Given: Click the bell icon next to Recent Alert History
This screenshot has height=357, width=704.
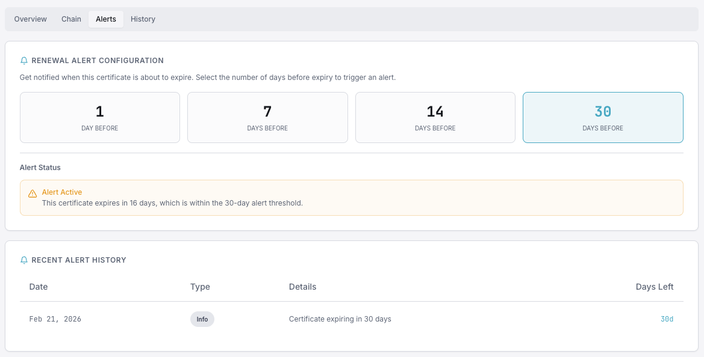Looking at the screenshot, I should tap(24, 260).
